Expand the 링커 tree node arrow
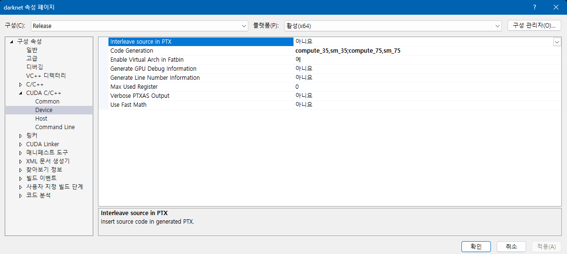This screenshot has width=567, height=254. (x=20, y=136)
